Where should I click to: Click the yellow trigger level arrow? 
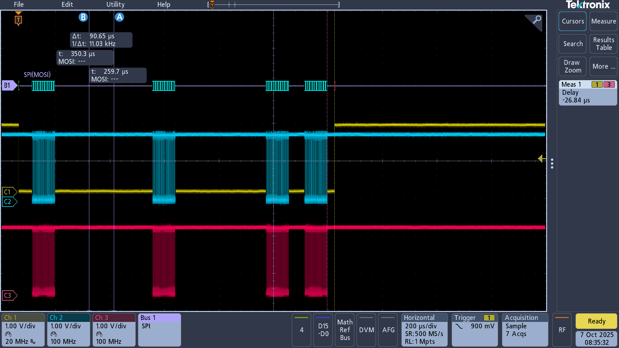coord(542,159)
